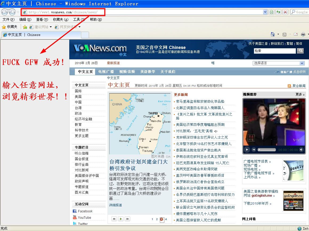Click the Print icon in command bar
This screenshot has height=231, width=309.
(x=303, y=34)
